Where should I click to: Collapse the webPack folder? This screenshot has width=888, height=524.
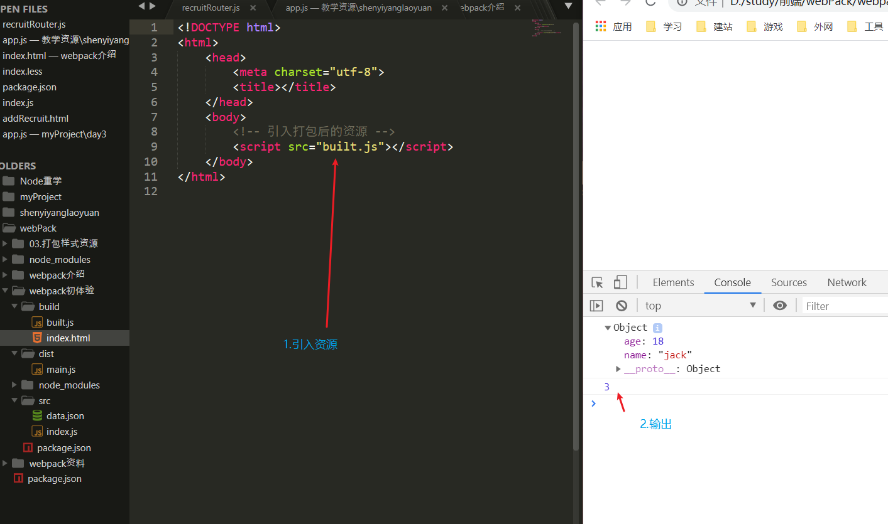pyautogui.click(x=38, y=228)
